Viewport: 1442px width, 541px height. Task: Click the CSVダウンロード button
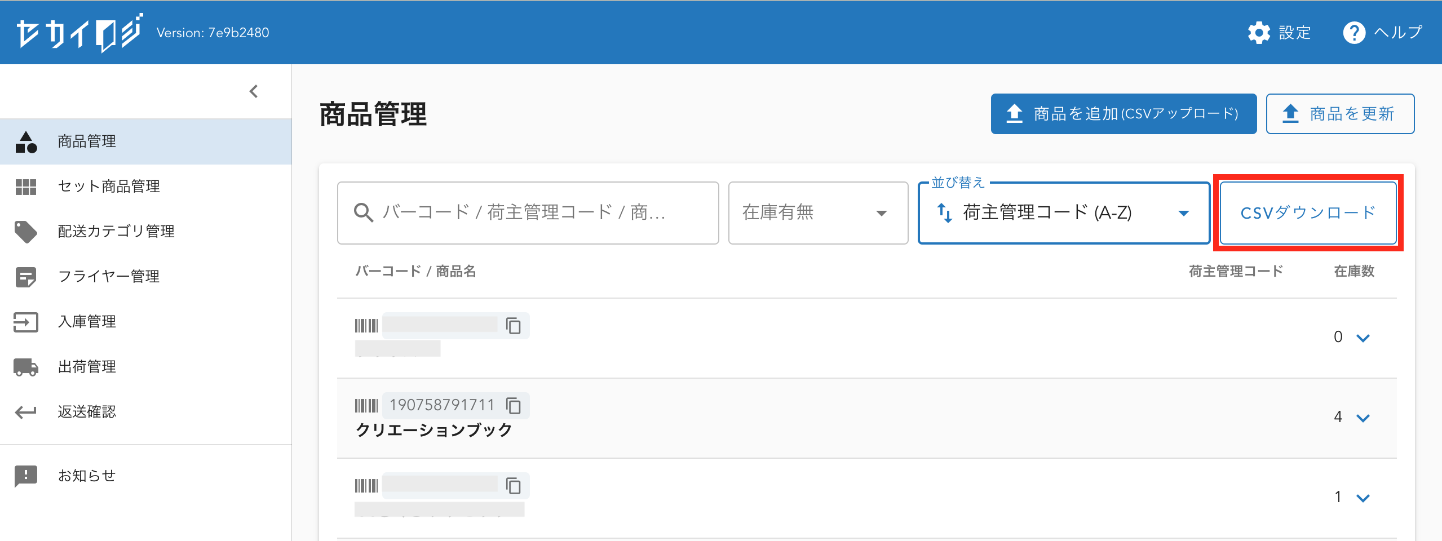1308,213
